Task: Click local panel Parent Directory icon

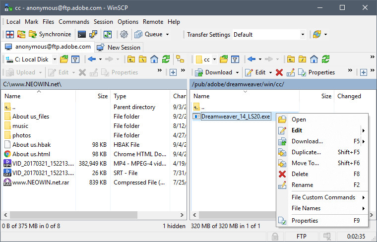Action: point(131,59)
